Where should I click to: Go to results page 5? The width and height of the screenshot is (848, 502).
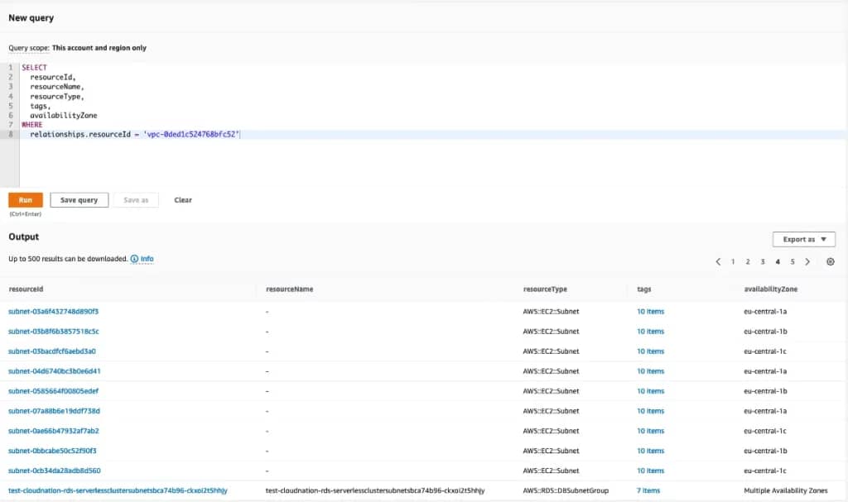pos(793,261)
